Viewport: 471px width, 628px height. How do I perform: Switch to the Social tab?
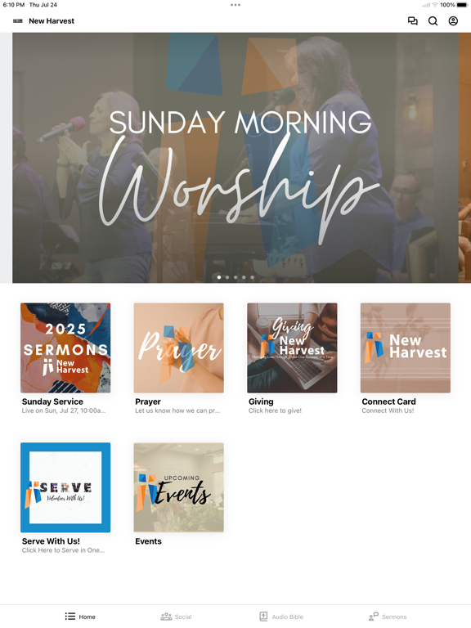point(177,617)
